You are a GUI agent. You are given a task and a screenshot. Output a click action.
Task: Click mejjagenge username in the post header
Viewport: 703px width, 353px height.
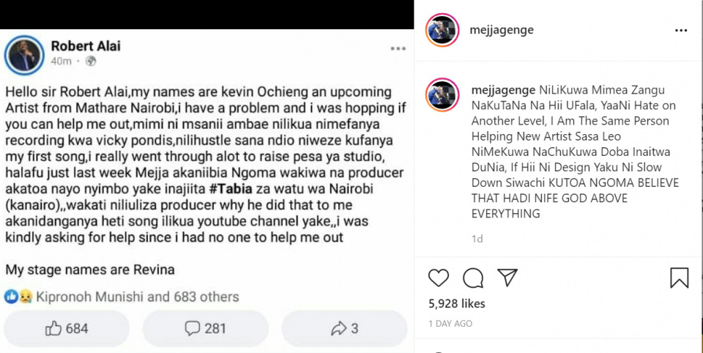[501, 31]
